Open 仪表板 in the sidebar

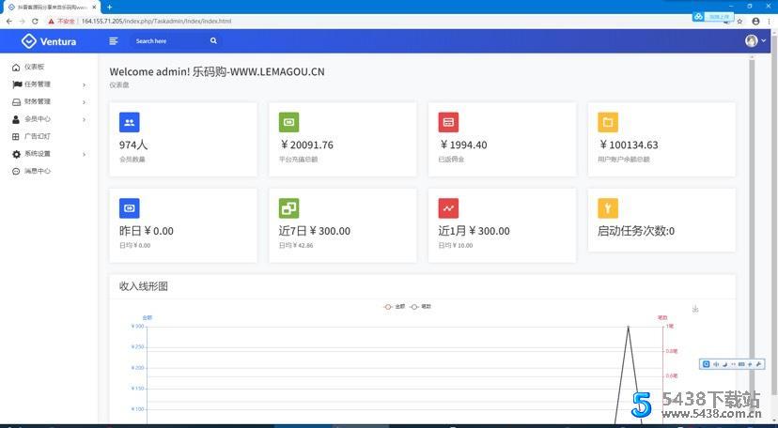(x=34, y=68)
